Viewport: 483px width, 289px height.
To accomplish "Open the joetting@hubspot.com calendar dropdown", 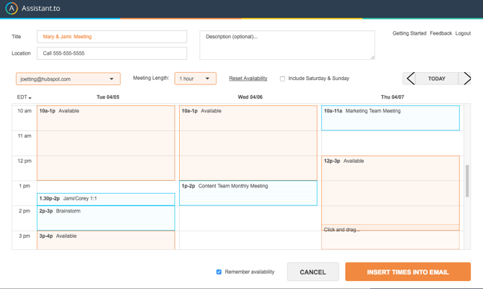I will coord(68,79).
